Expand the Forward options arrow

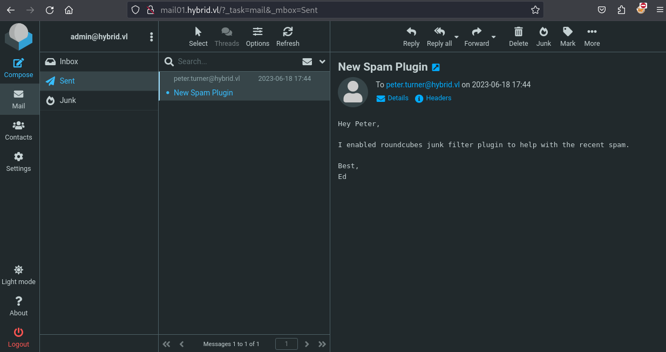pyautogui.click(x=493, y=37)
